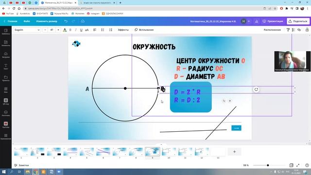This screenshot has width=311, height=175.
Task: Open the analytics chart icon
Action: pos(257,21)
